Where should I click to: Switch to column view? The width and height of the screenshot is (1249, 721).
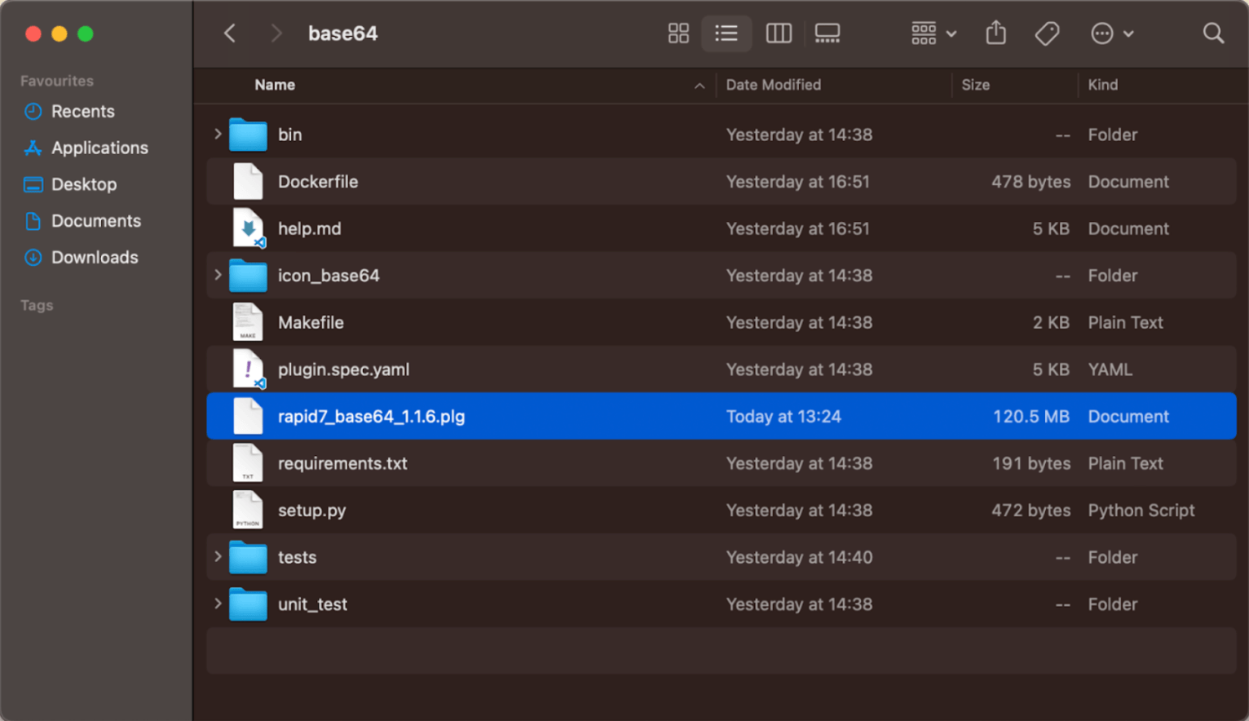779,33
